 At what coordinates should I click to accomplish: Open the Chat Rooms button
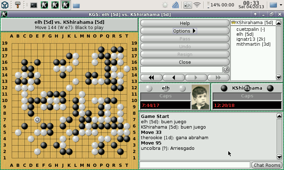pos(267,165)
